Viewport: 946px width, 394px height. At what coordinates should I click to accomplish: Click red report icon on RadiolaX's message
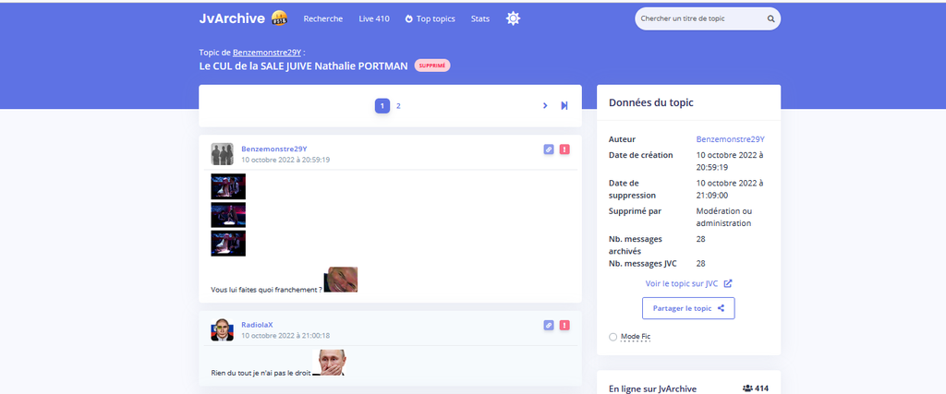coord(564,325)
